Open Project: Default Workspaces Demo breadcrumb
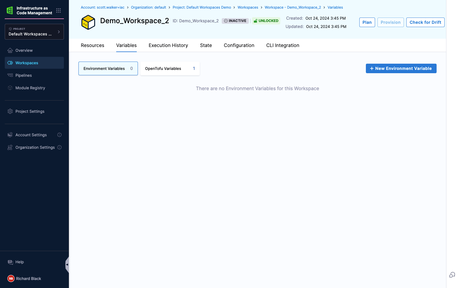Screen dimensions: 458x288 coord(202,7)
